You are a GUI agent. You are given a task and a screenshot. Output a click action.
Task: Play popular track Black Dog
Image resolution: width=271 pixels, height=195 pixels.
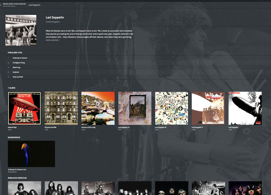pyautogui.click(x=16, y=67)
